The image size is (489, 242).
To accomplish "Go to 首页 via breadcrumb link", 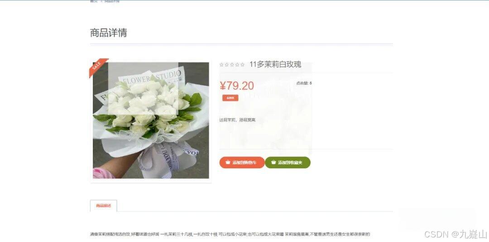I will [94, 1].
